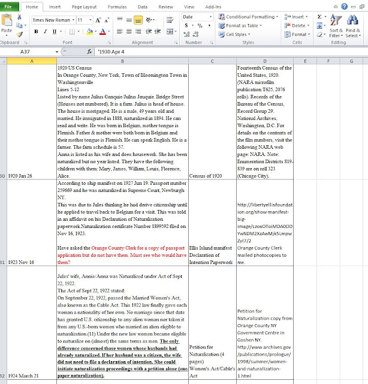The height and width of the screenshot is (384, 368).
Task: Apply red font color to text
Action: click(x=102, y=31)
